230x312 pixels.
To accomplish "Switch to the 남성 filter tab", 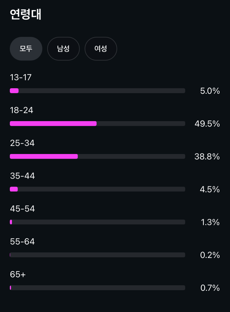I will pyautogui.click(x=63, y=49).
